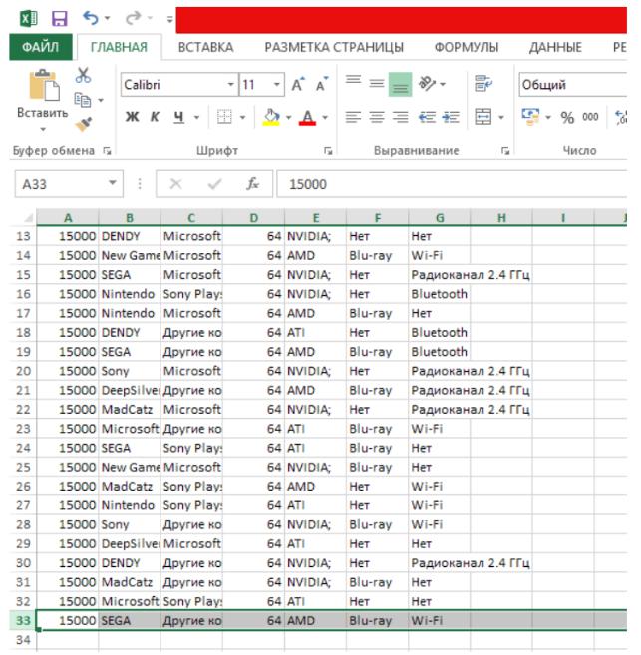This screenshot has height=655, width=641.
Task: Increase font size with large A icon
Action: coord(298,85)
